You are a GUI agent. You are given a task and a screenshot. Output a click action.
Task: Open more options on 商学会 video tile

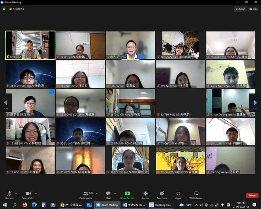[x=52, y=92]
